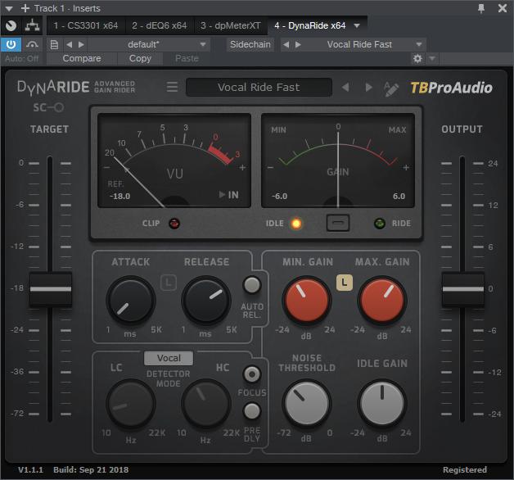This screenshot has width=514, height=480.
Task: Click the NOISE THRESHOLD knob
Action: click(x=306, y=404)
